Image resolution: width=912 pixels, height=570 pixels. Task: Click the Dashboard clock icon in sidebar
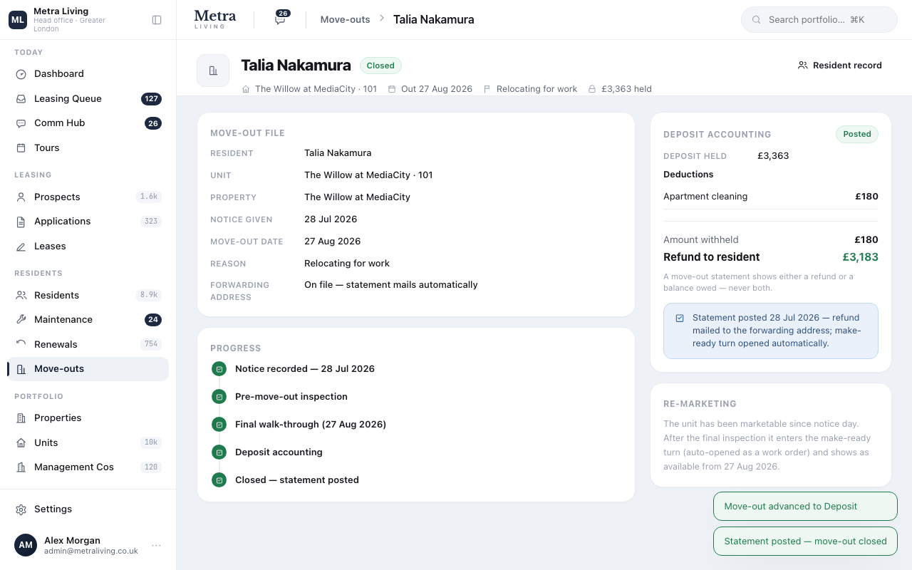[x=21, y=74]
